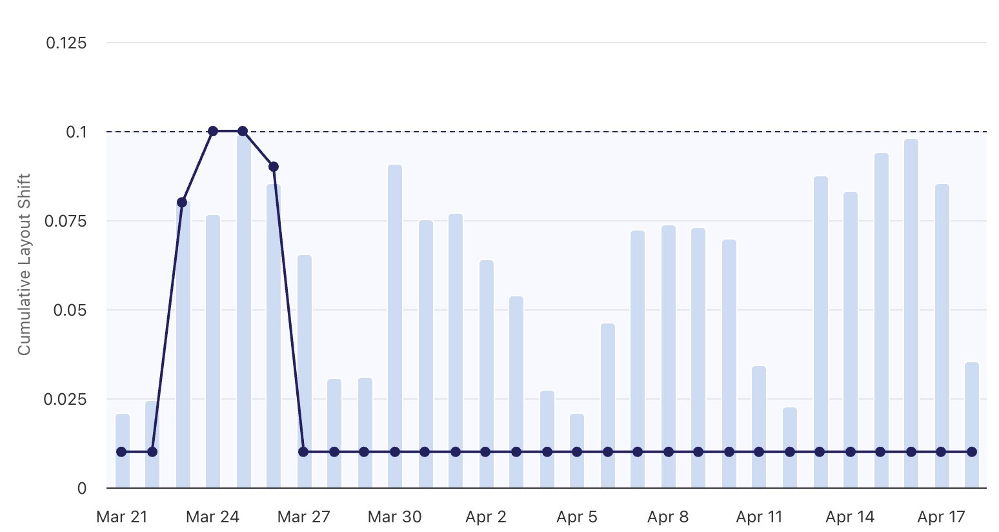Click the Mar 23 line point at 0.08

(x=182, y=202)
